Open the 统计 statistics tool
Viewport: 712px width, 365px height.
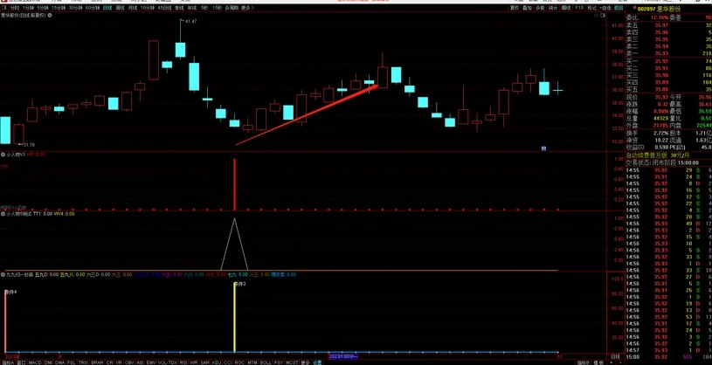click(553, 8)
